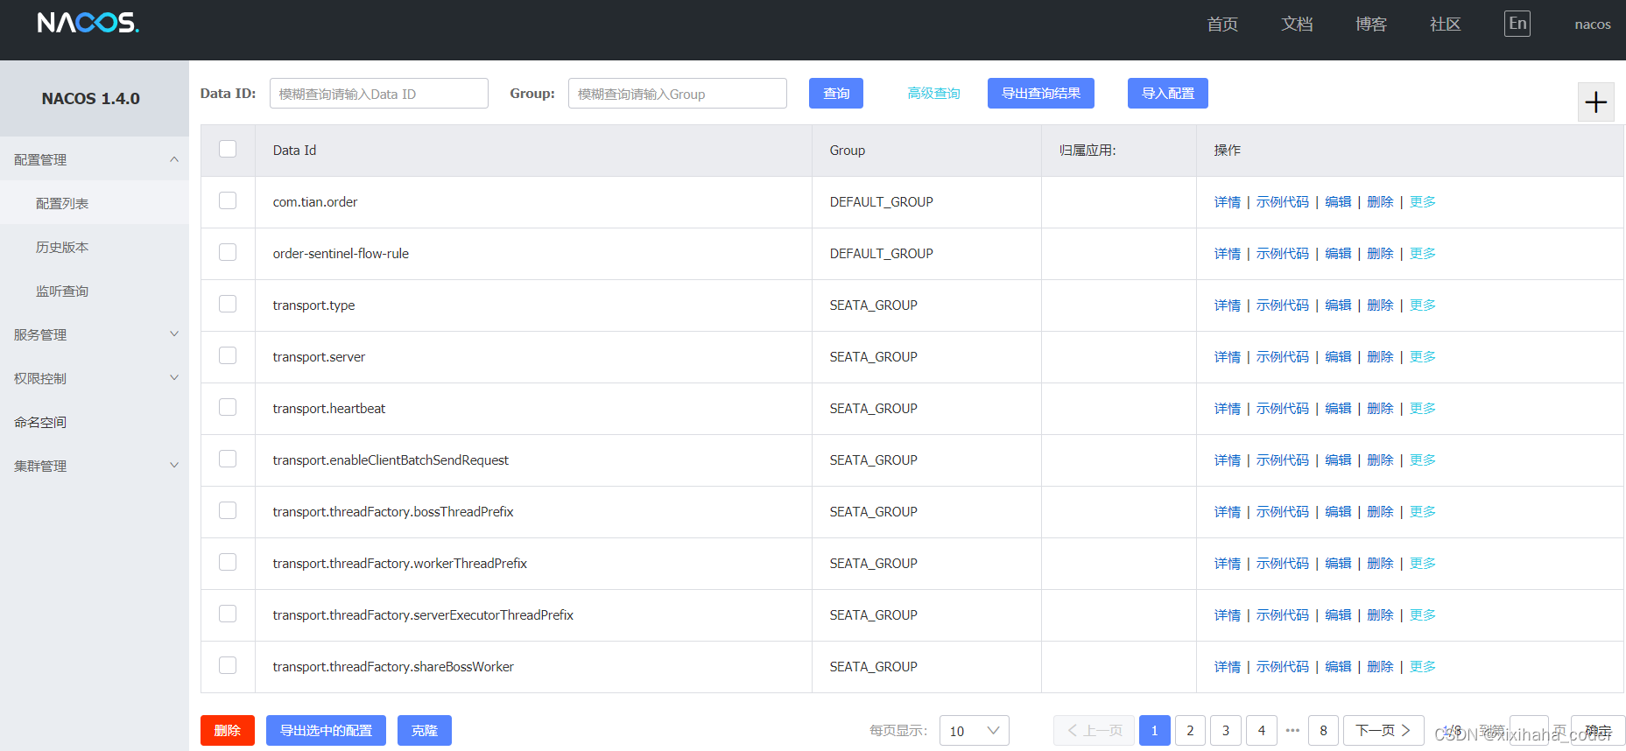Open 配置列表 in the sidebar
1626x751 pixels.
click(95, 203)
